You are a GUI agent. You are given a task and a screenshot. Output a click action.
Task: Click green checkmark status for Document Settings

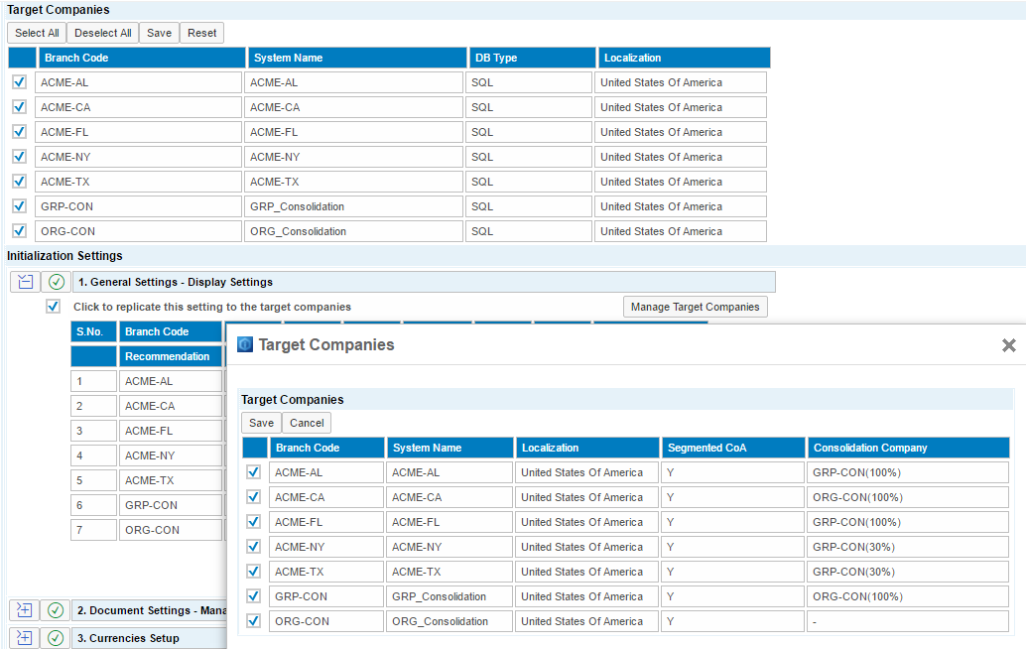pyautogui.click(x=57, y=610)
